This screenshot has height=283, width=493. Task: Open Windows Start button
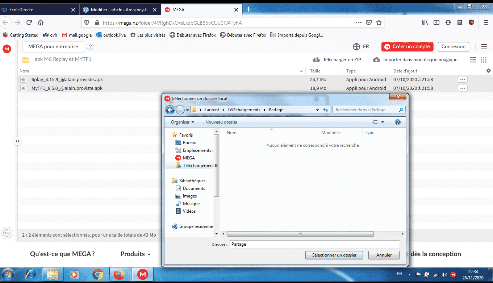[x=8, y=275]
